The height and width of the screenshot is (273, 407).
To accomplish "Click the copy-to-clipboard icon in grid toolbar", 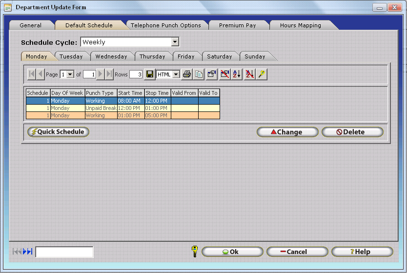I will [x=199, y=74].
